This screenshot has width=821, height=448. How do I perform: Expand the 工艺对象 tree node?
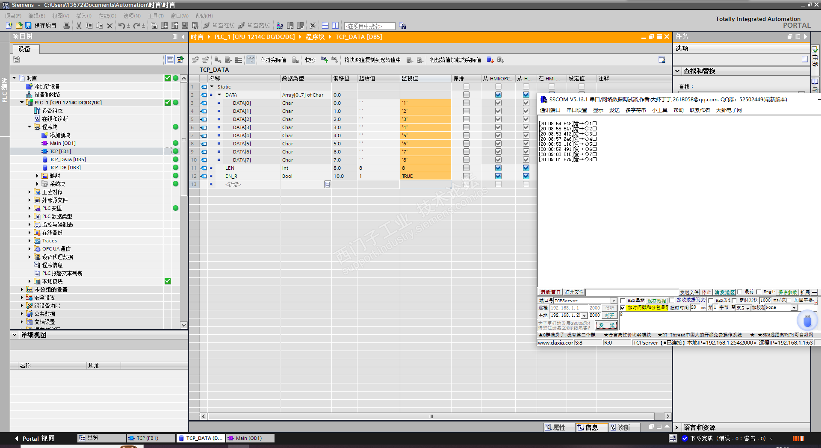(30, 192)
